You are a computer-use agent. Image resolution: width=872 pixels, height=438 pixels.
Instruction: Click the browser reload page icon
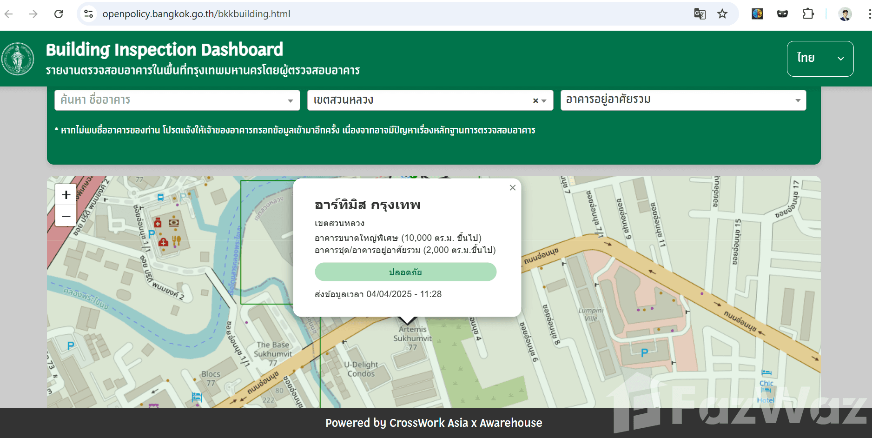point(59,14)
